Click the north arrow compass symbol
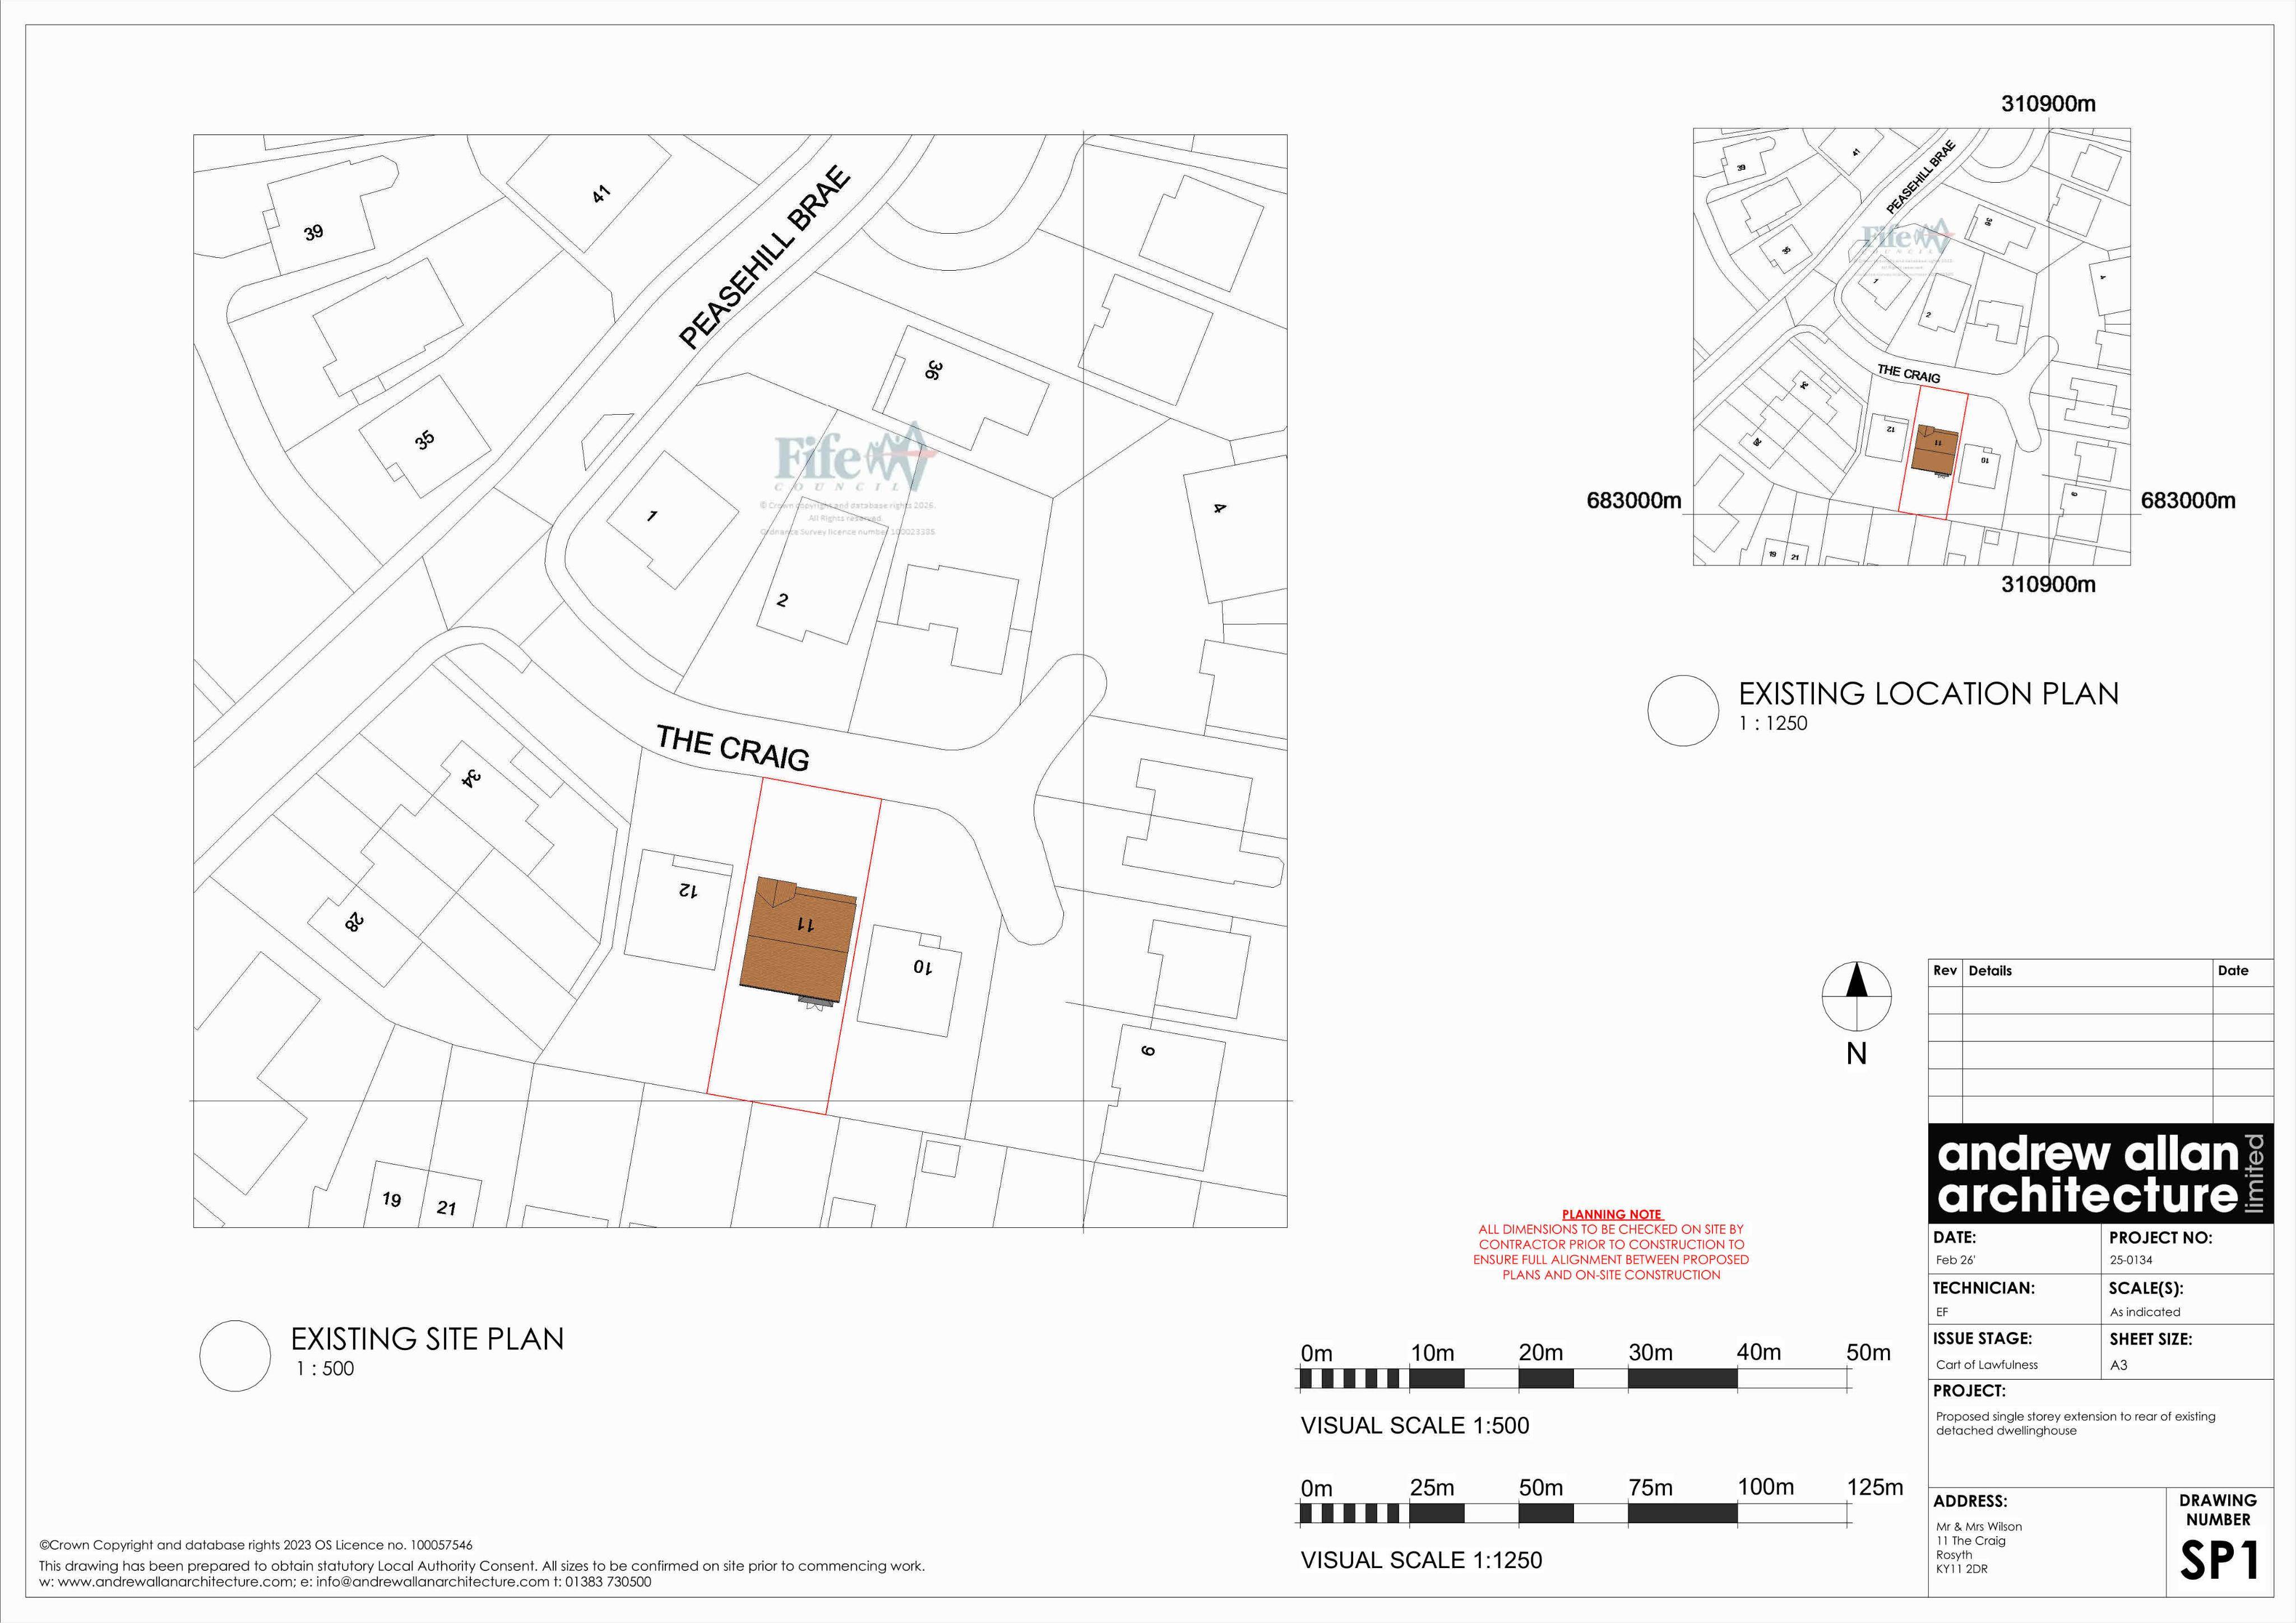The width and height of the screenshot is (2296, 1623). (x=1856, y=996)
